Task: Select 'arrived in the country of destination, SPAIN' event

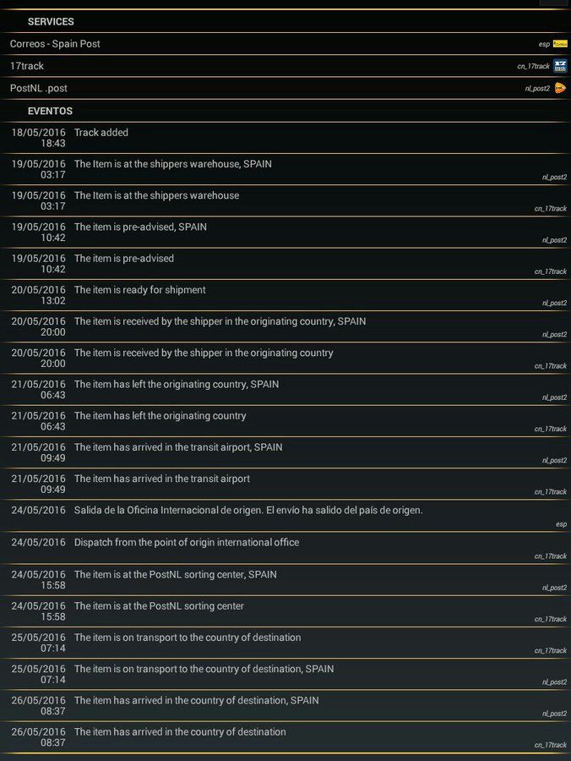Action: pyautogui.click(x=285, y=706)
